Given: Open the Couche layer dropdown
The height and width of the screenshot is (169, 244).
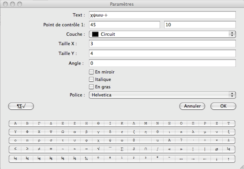Looking at the screenshot, I should pyautogui.click(x=162, y=34).
